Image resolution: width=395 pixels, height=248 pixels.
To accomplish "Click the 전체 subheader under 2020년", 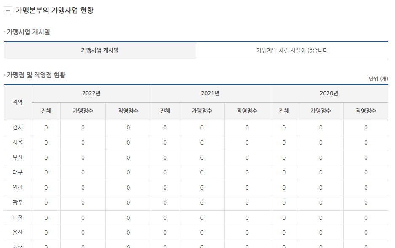I will [x=284, y=111].
